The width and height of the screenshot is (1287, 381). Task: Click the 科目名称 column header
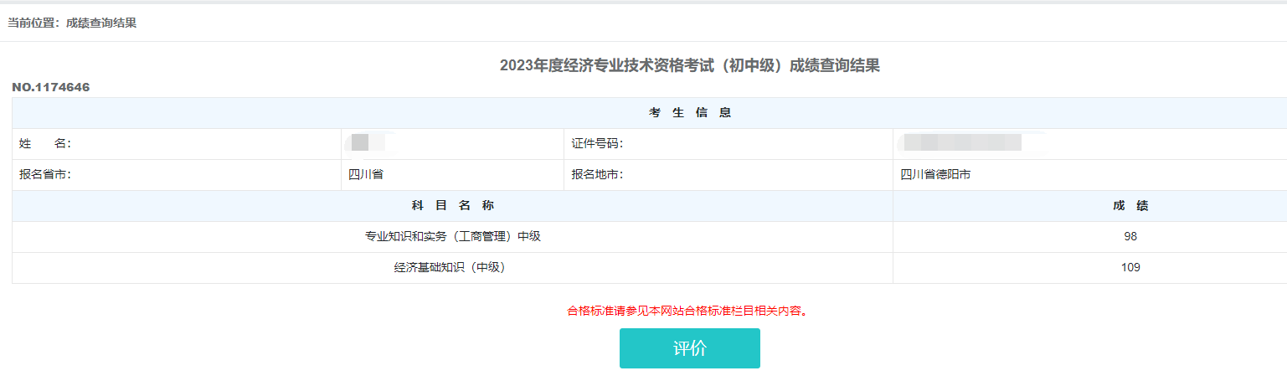pos(452,206)
